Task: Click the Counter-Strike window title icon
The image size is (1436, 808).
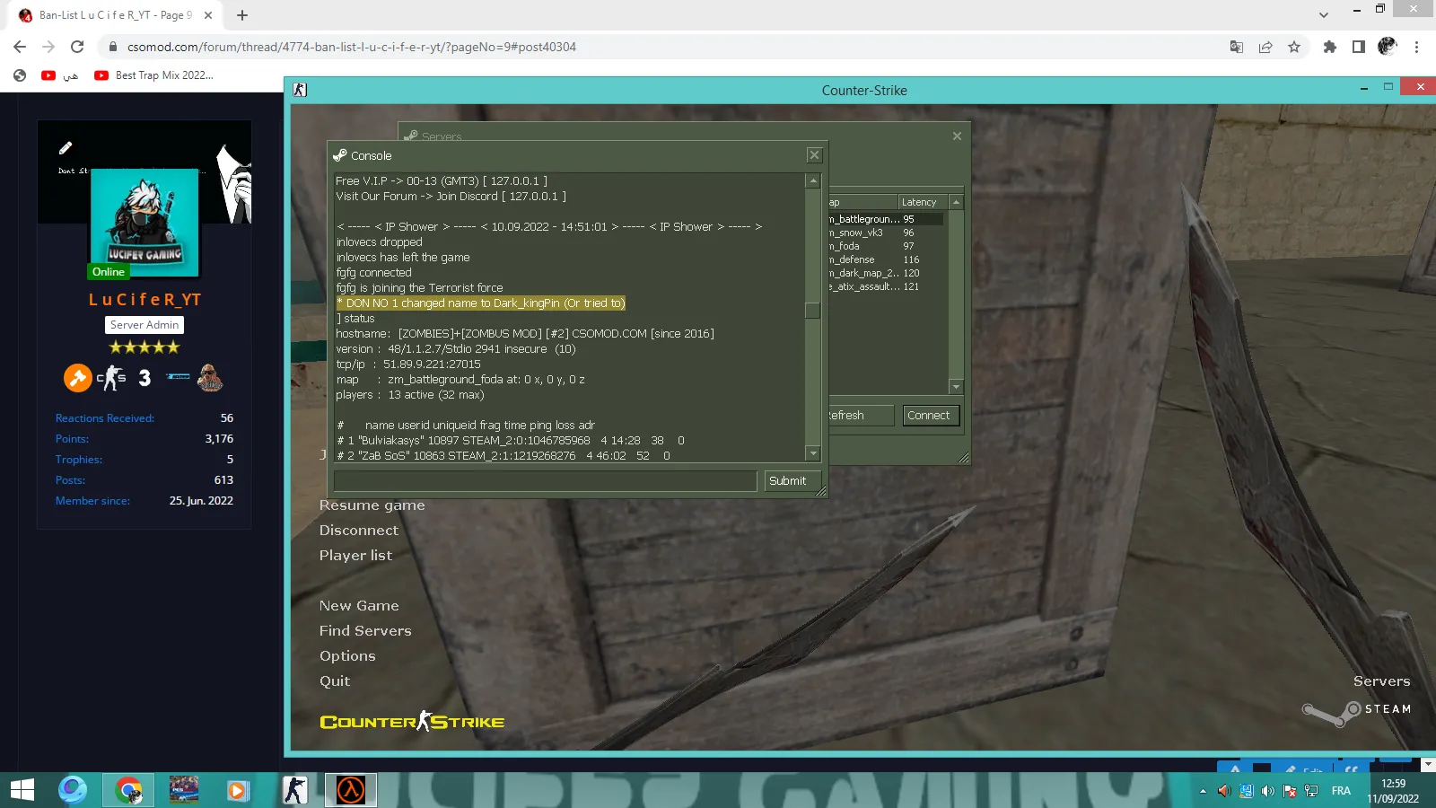Action: [x=300, y=90]
